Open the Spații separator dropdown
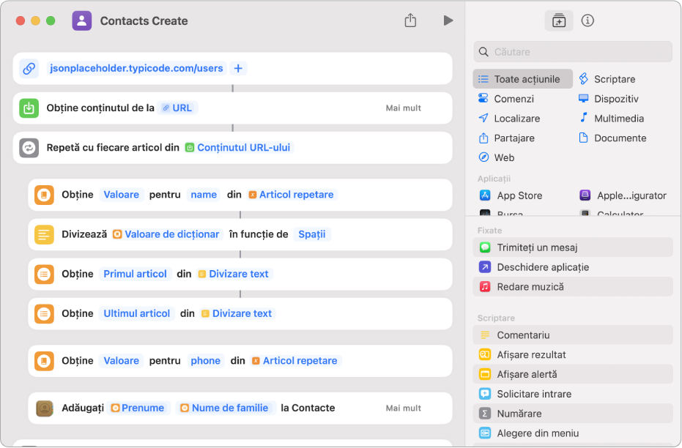The image size is (682, 448). pos(312,234)
